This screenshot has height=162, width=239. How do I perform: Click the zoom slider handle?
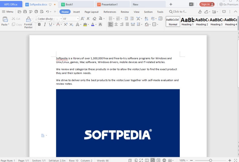pyautogui.click(x=211, y=160)
